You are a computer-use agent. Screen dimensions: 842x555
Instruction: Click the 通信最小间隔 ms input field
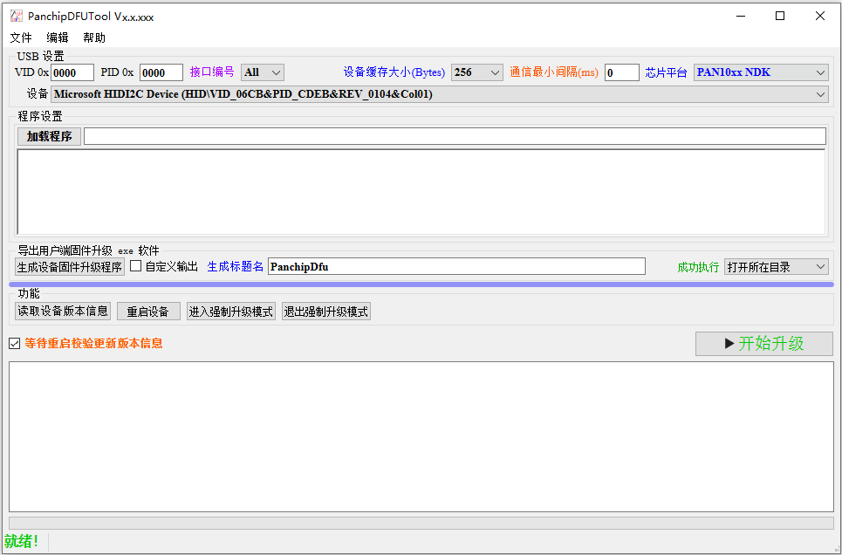[622, 72]
